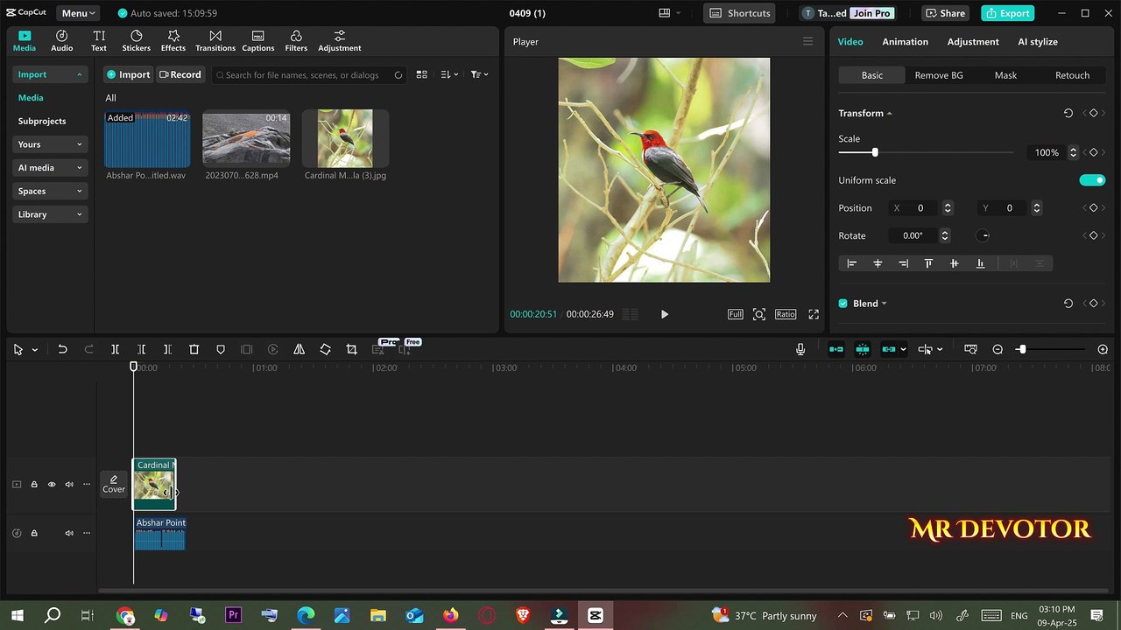Click the microphone voiceover icon

coord(800,349)
